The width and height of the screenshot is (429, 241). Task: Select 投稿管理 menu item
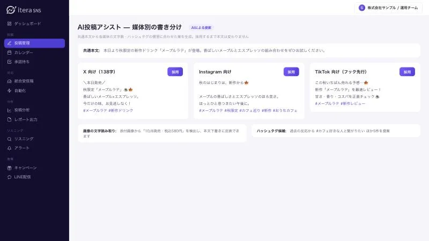pos(34,43)
